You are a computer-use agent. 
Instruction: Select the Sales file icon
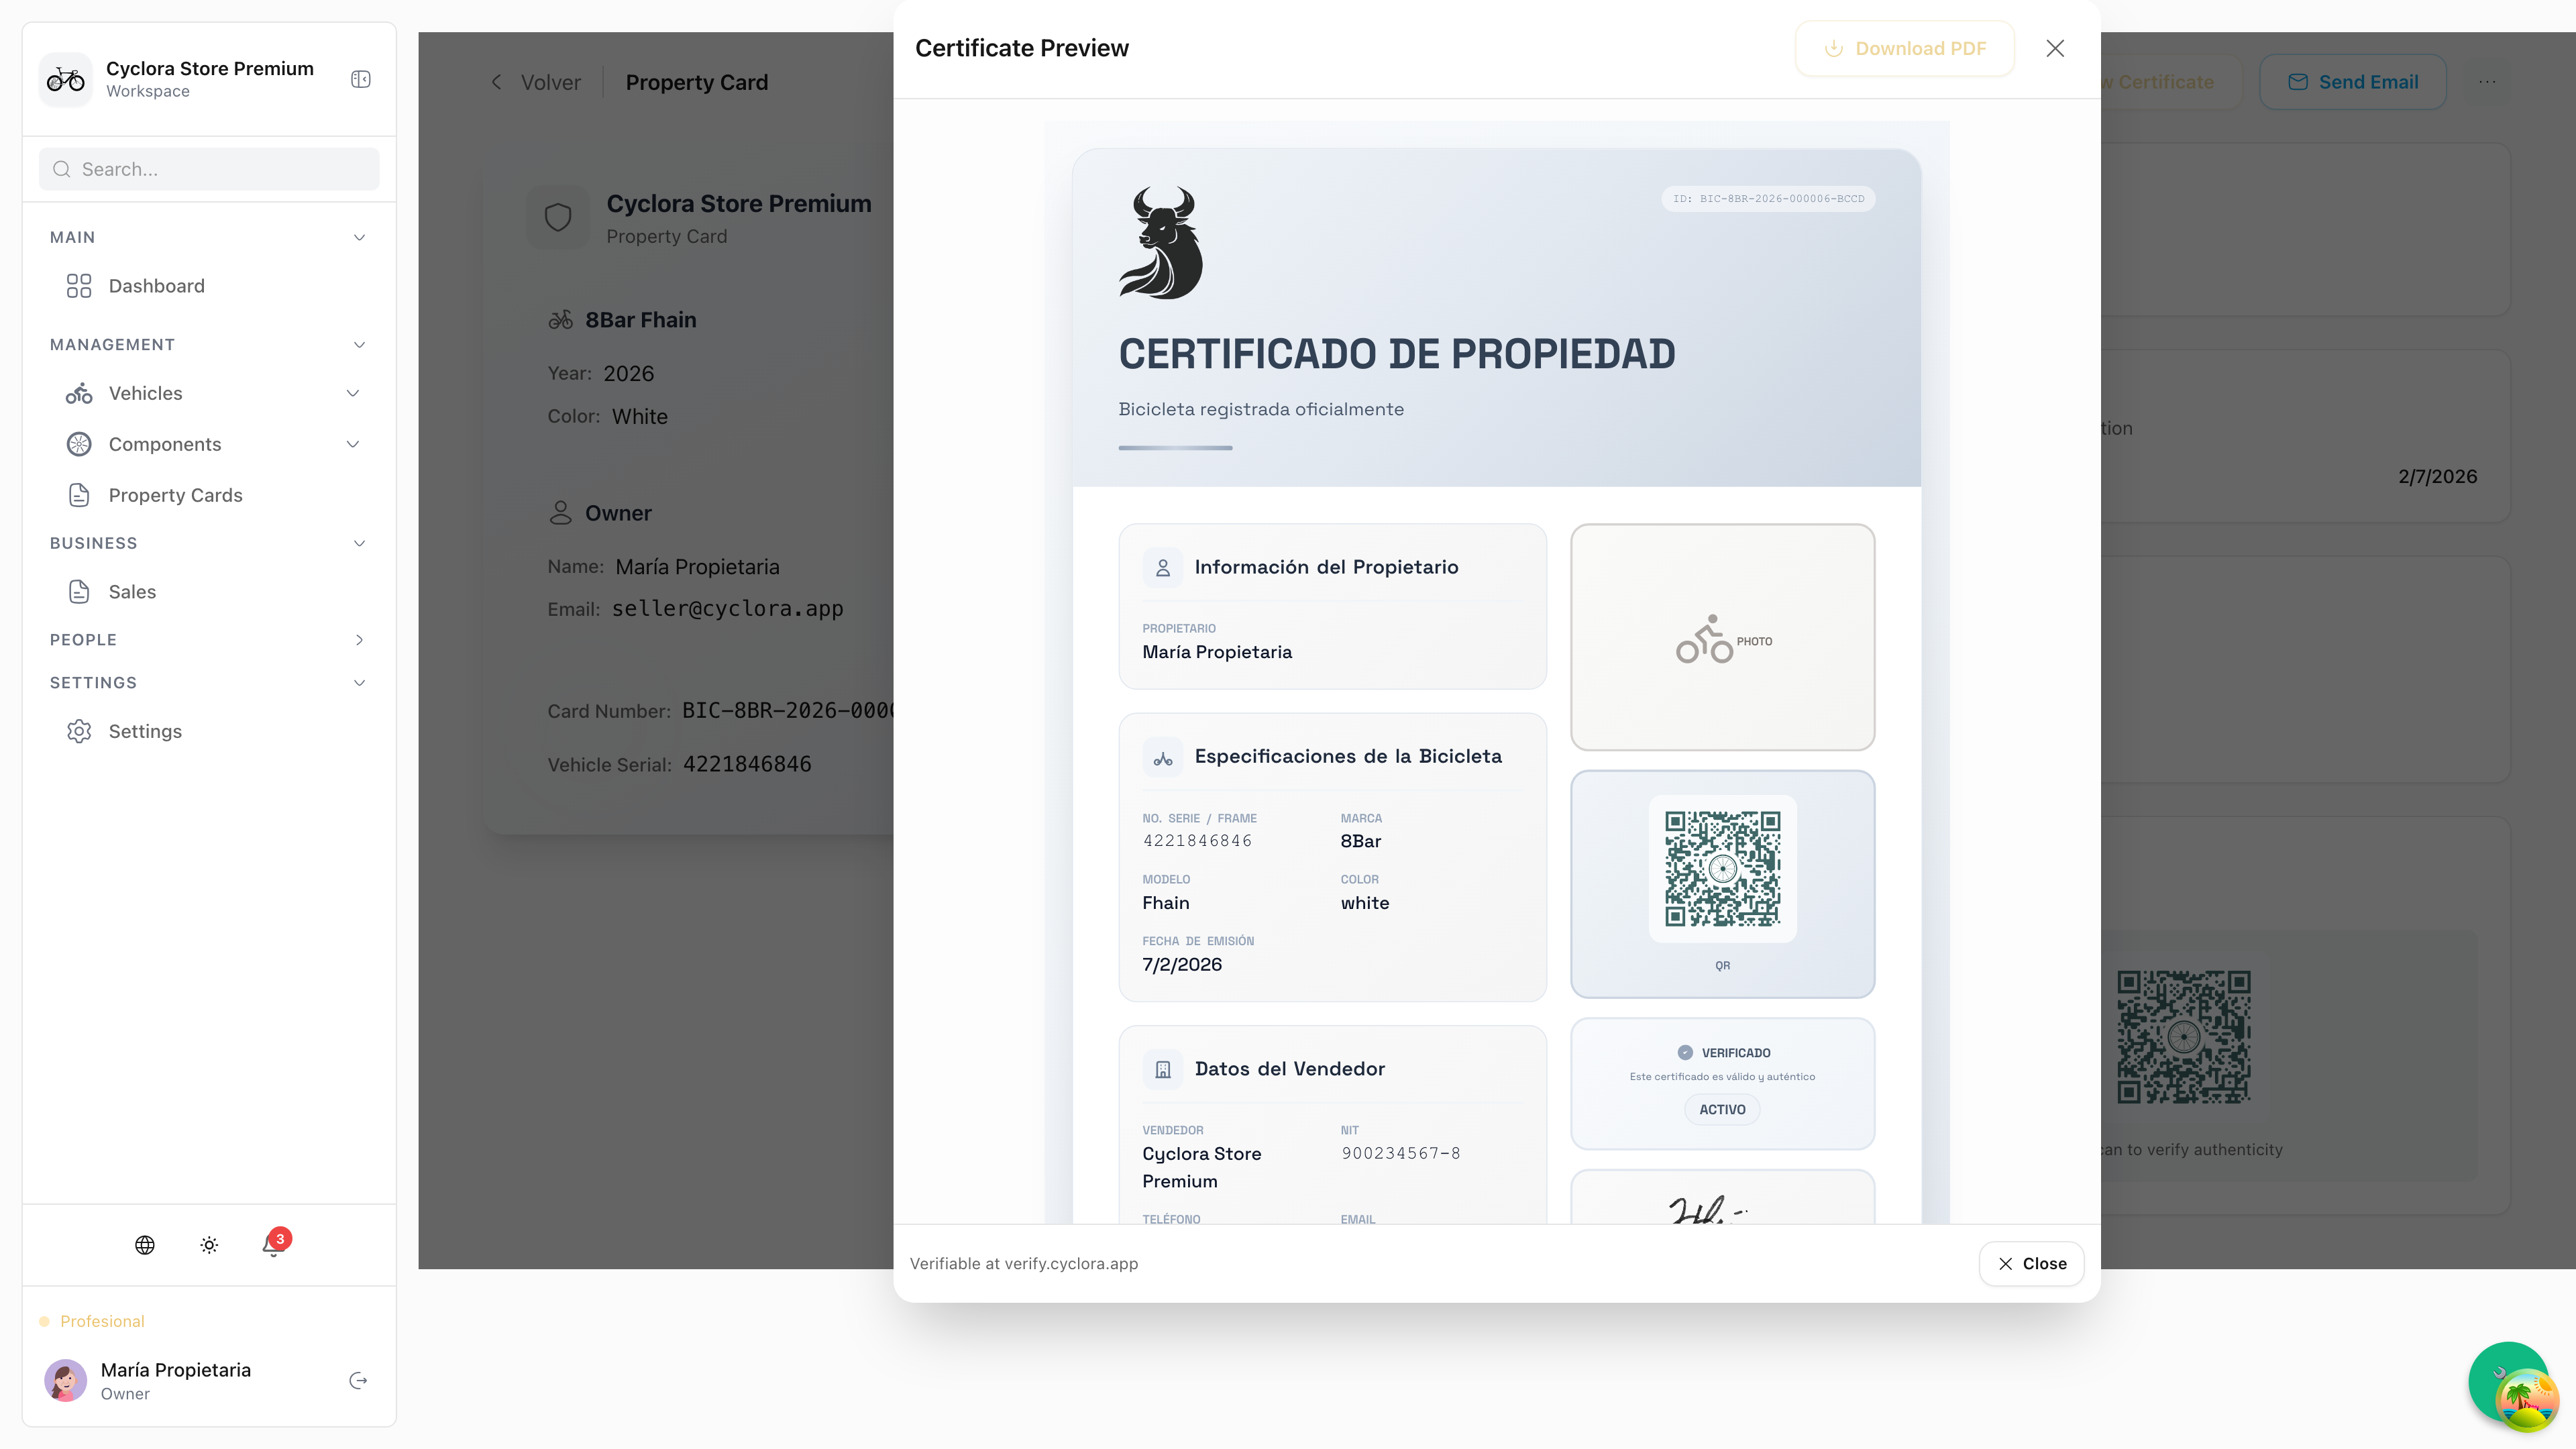80,591
